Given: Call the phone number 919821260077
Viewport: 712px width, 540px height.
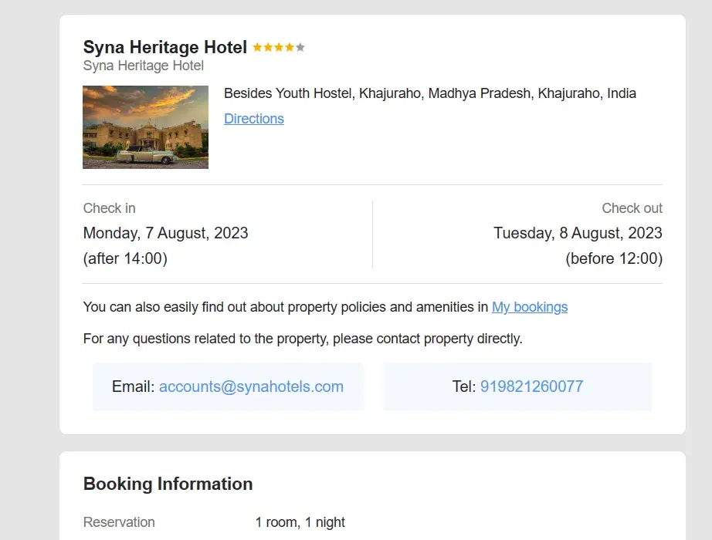Looking at the screenshot, I should [x=531, y=386].
